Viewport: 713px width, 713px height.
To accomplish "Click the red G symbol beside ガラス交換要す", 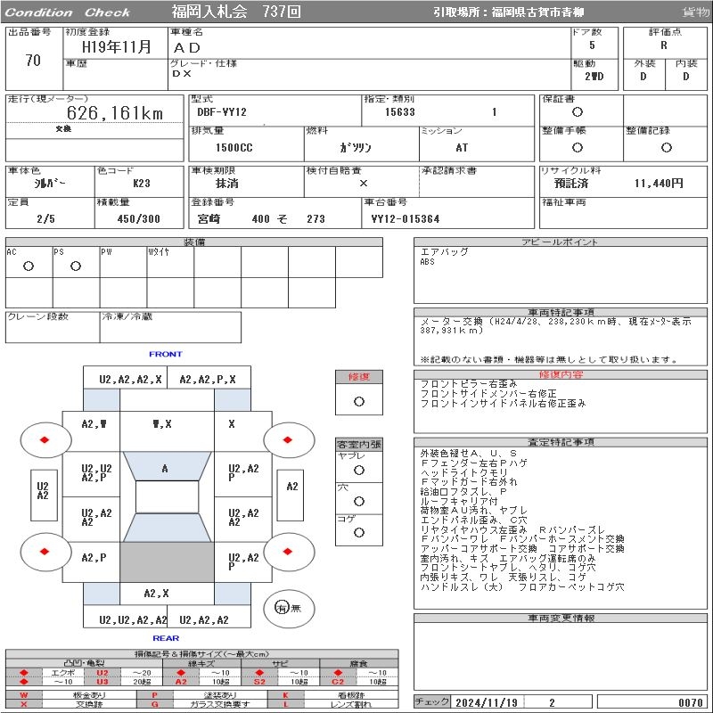I will click(x=154, y=704).
